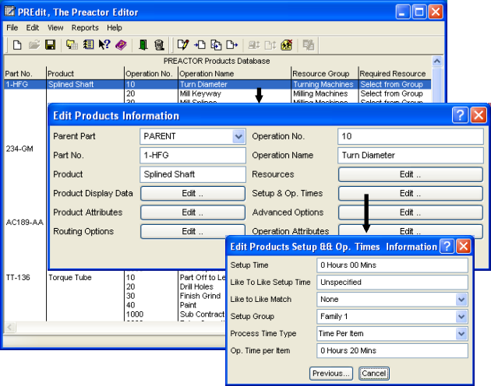
Task: Click the Like To Like Setup Time field
Action: point(392,282)
